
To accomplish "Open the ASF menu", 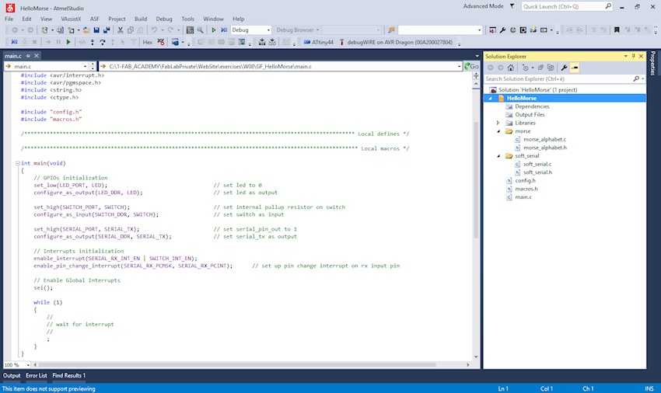I will click(94, 19).
